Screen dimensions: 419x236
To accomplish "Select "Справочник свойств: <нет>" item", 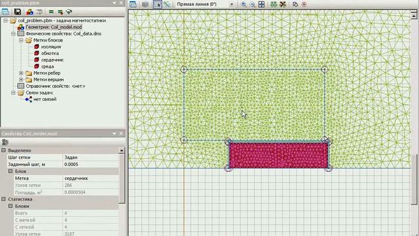I will 55,86.
